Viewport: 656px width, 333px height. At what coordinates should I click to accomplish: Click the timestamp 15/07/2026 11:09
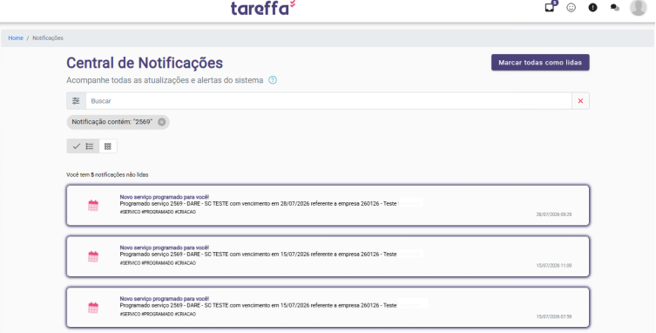click(x=554, y=266)
